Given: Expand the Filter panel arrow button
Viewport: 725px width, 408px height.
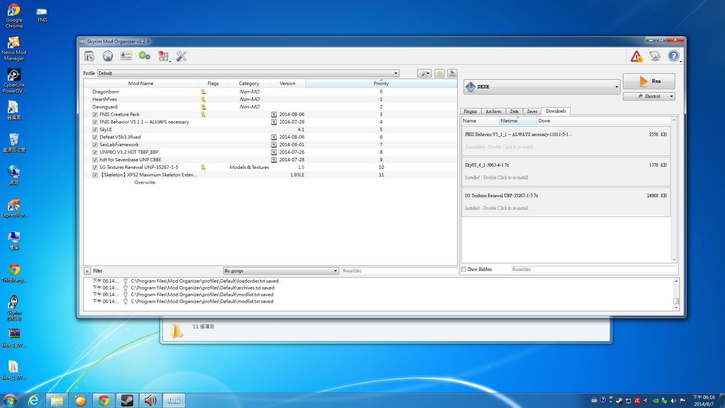Looking at the screenshot, I should (x=87, y=271).
